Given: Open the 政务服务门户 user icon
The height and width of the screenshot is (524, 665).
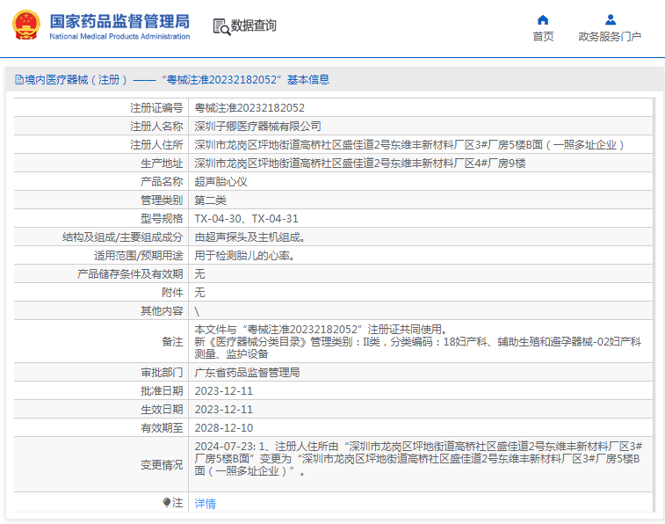Looking at the screenshot, I should click(611, 20).
